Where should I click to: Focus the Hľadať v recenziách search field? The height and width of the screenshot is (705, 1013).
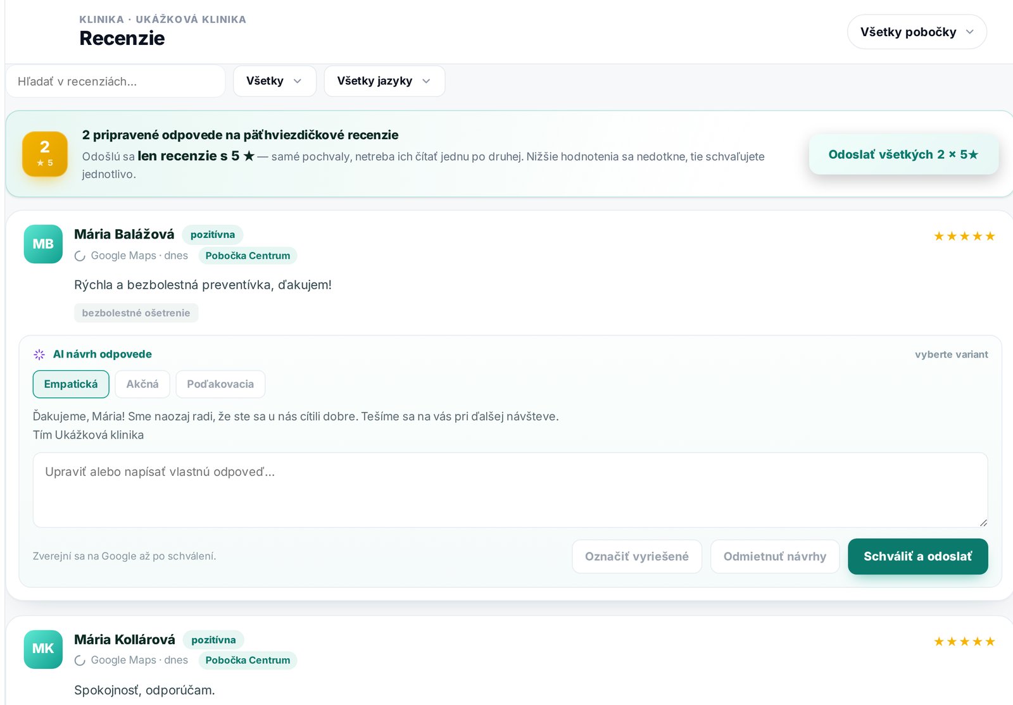[115, 81]
